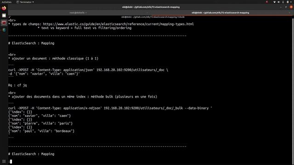This screenshot has height=165, width=294.
Task: Click the volume speaker icon in top bar
Action: tap(279, 2)
